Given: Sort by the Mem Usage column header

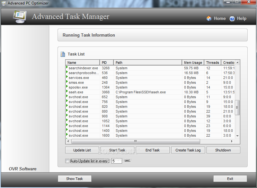Looking at the screenshot, I should [193, 63].
